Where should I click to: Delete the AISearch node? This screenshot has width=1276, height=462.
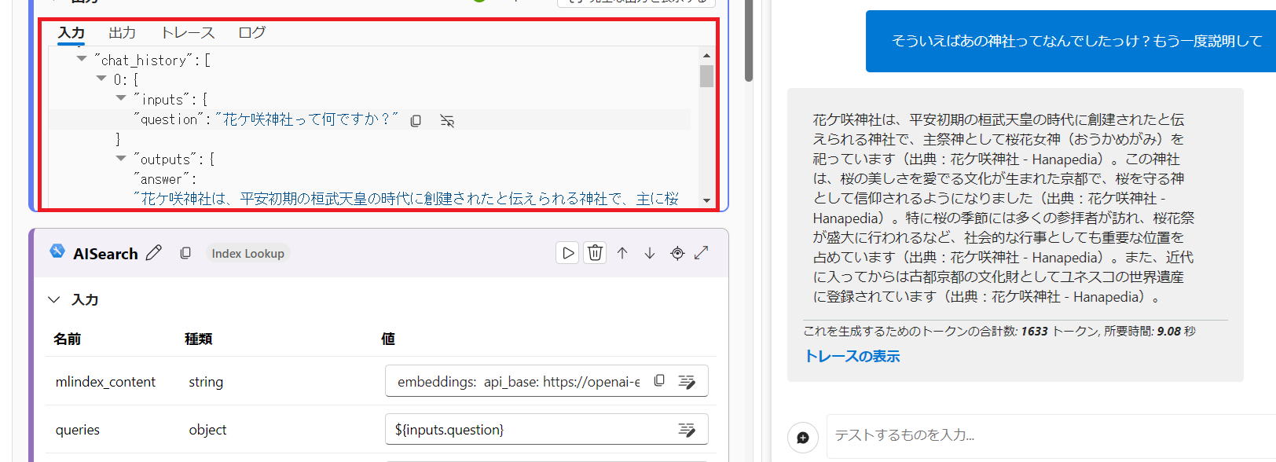[595, 253]
